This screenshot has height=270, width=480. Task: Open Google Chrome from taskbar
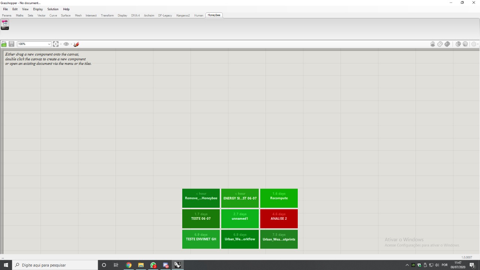[129, 265]
